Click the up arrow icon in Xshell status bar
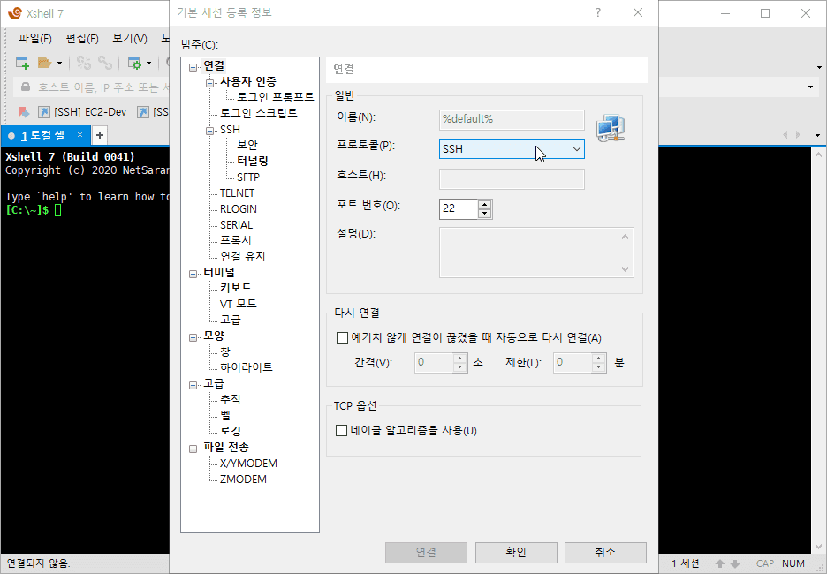827x574 pixels. pyautogui.click(x=720, y=563)
